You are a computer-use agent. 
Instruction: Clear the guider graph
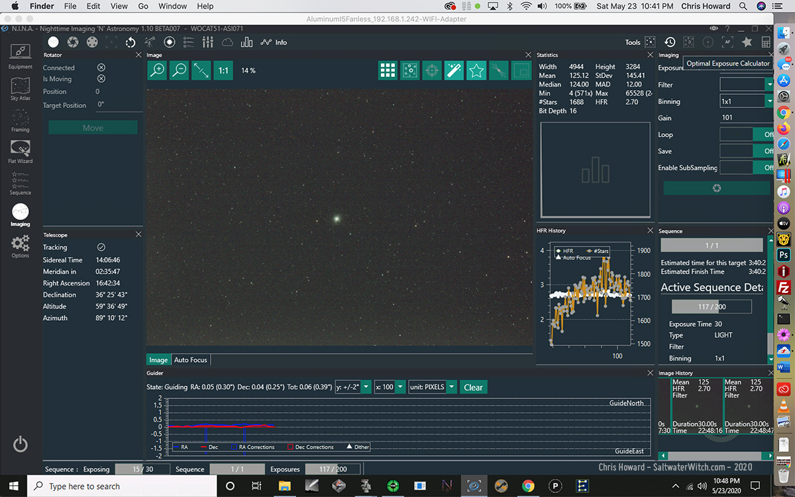point(473,386)
